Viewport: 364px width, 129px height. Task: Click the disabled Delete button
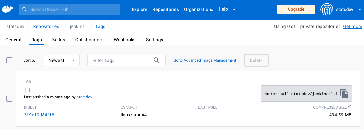point(256,60)
